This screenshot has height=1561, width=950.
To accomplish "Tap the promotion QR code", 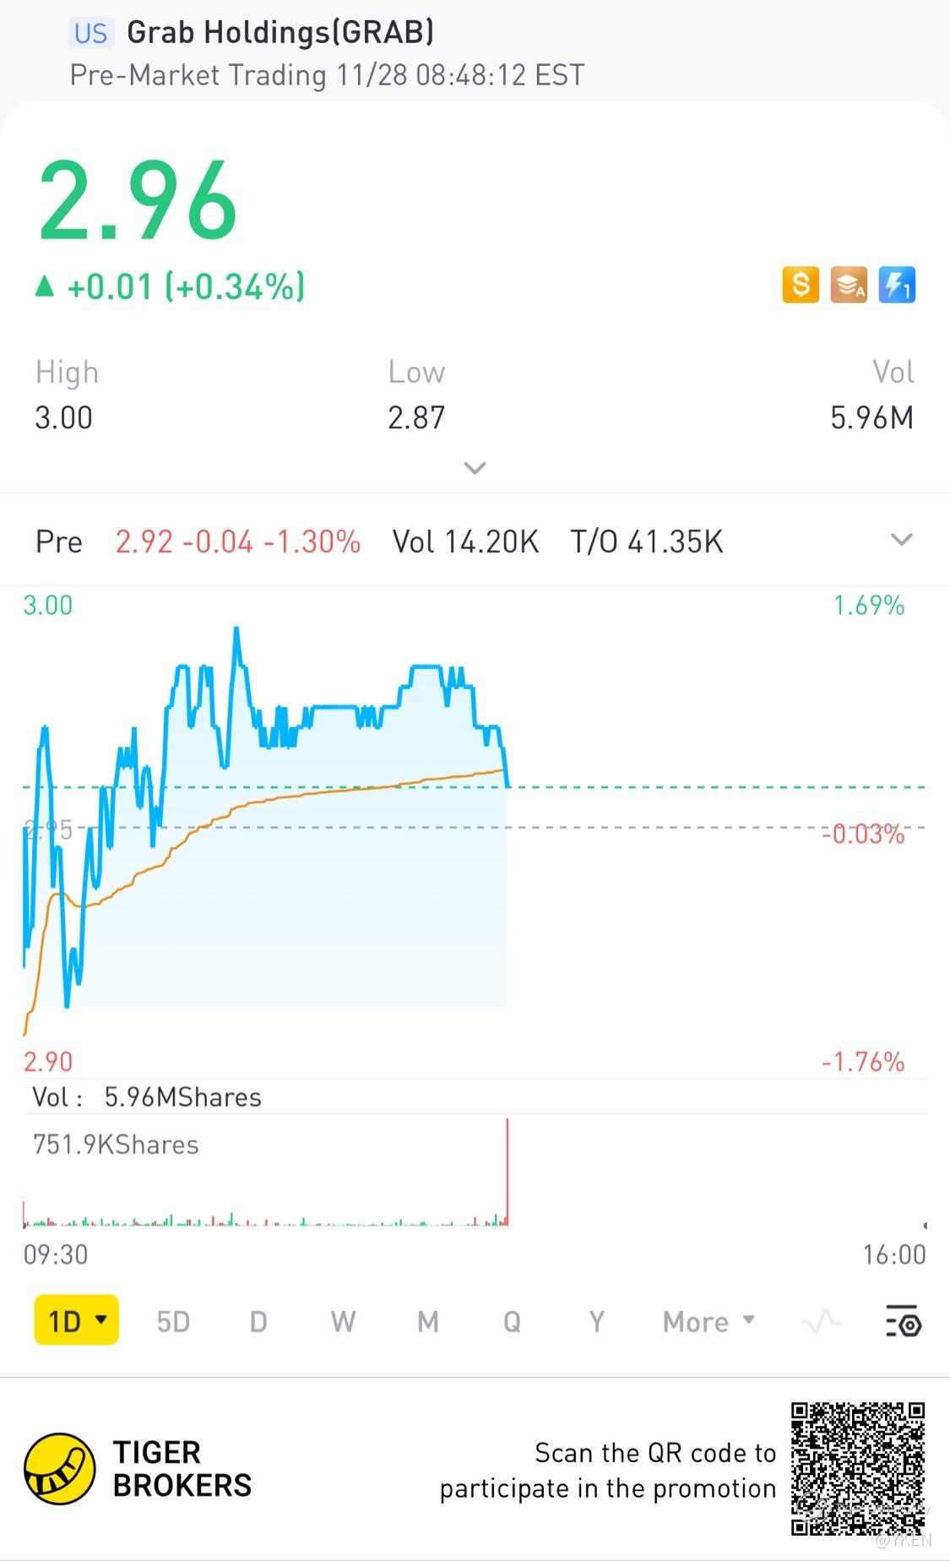I will pyautogui.click(x=857, y=1469).
